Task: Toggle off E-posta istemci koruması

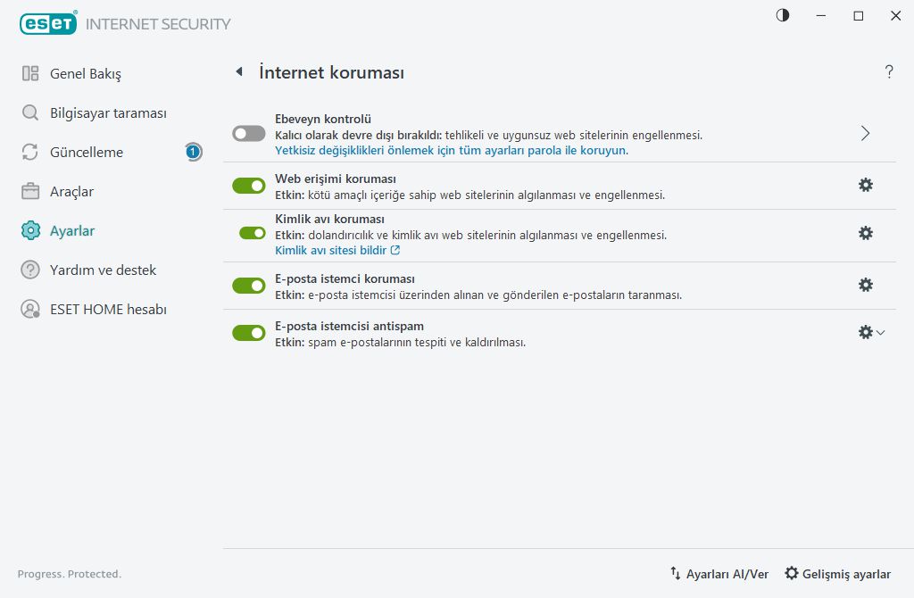Action: click(249, 285)
